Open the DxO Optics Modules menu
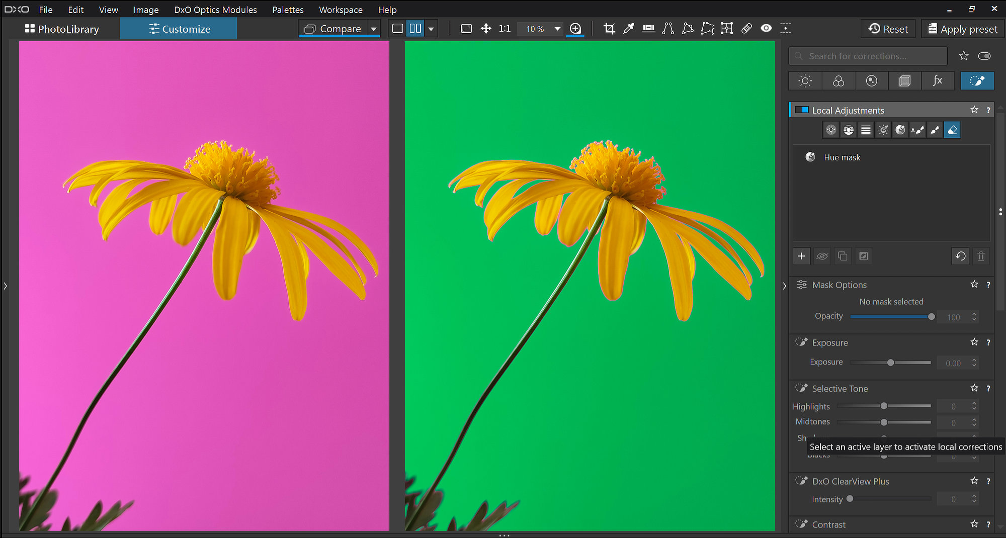Screen dimensions: 1006x538 pos(215,10)
